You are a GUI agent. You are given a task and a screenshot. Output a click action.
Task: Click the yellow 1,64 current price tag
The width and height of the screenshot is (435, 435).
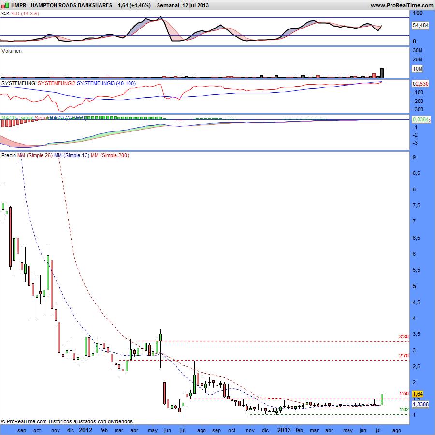click(x=418, y=394)
